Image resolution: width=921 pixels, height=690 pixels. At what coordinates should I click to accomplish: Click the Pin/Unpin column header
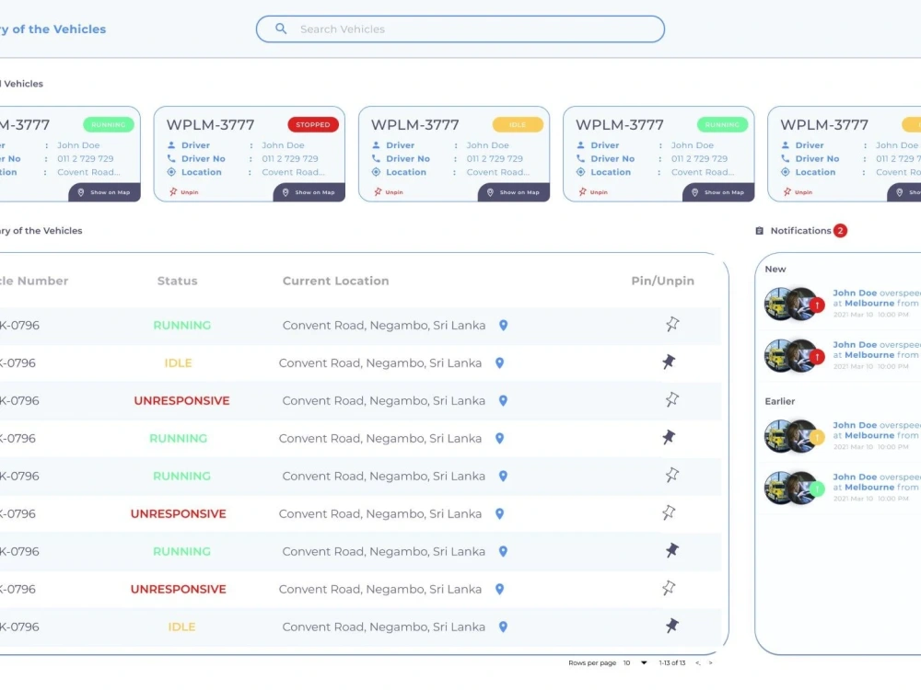tap(662, 281)
